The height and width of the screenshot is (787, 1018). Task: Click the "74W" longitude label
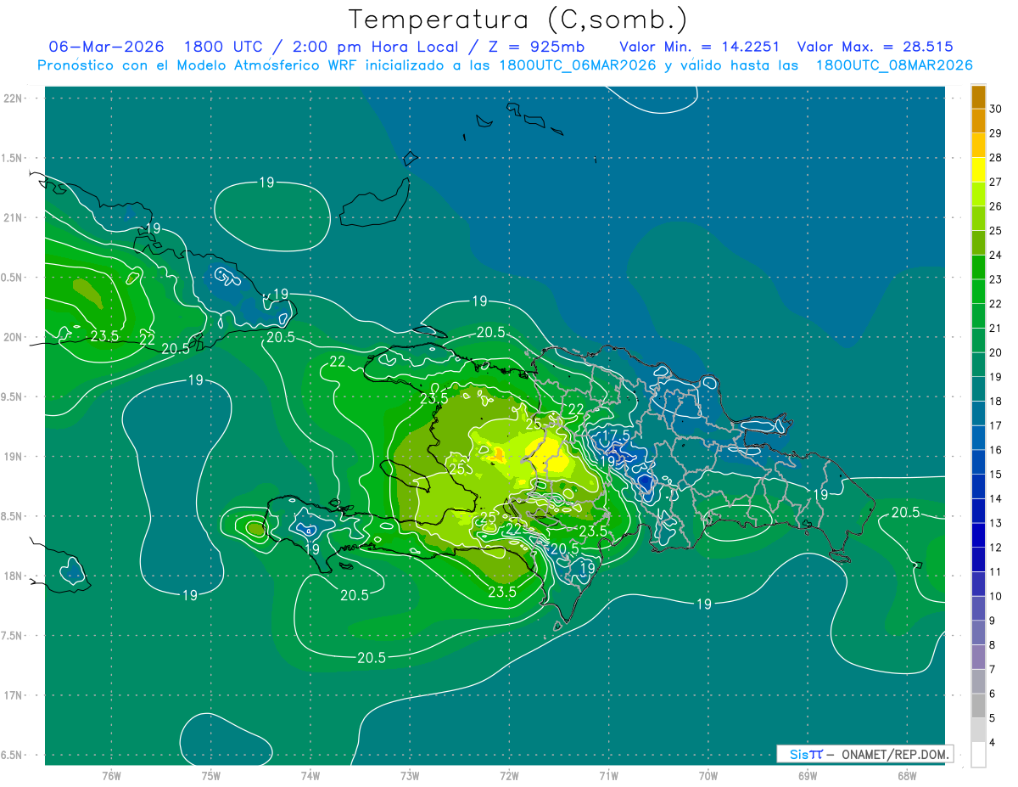310,776
